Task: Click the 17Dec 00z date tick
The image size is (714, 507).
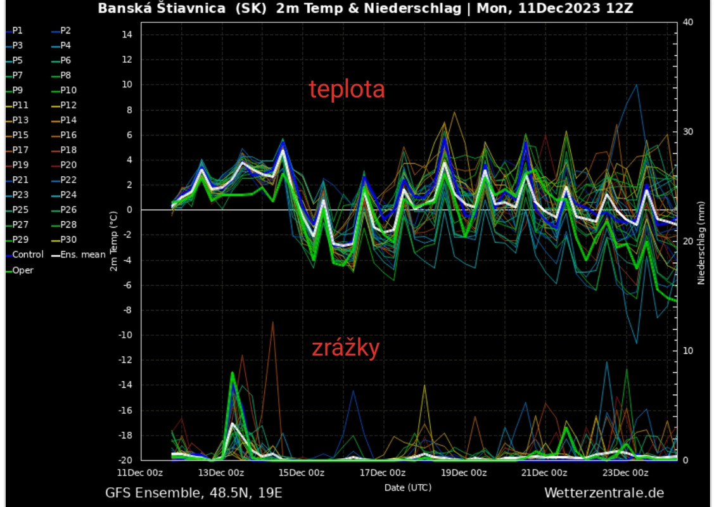Action: pyautogui.click(x=383, y=473)
